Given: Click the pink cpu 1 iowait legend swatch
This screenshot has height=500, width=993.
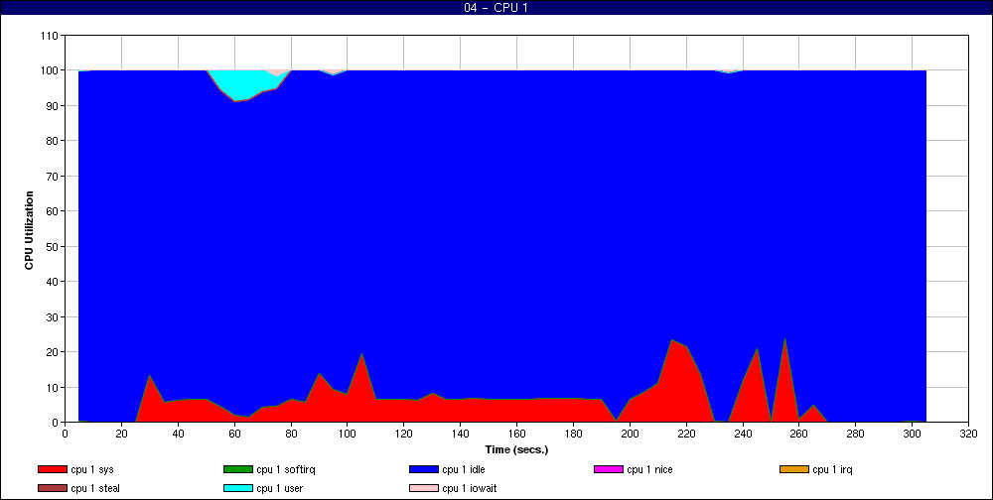Looking at the screenshot, I should (424, 489).
